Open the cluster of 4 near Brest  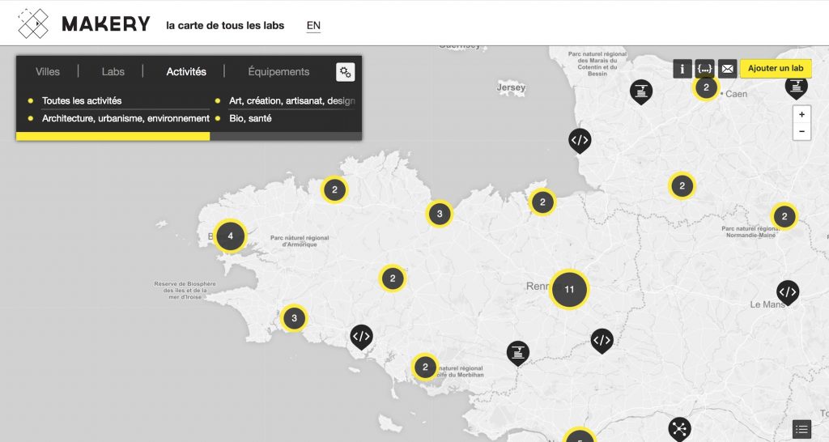pyautogui.click(x=230, y=236)
